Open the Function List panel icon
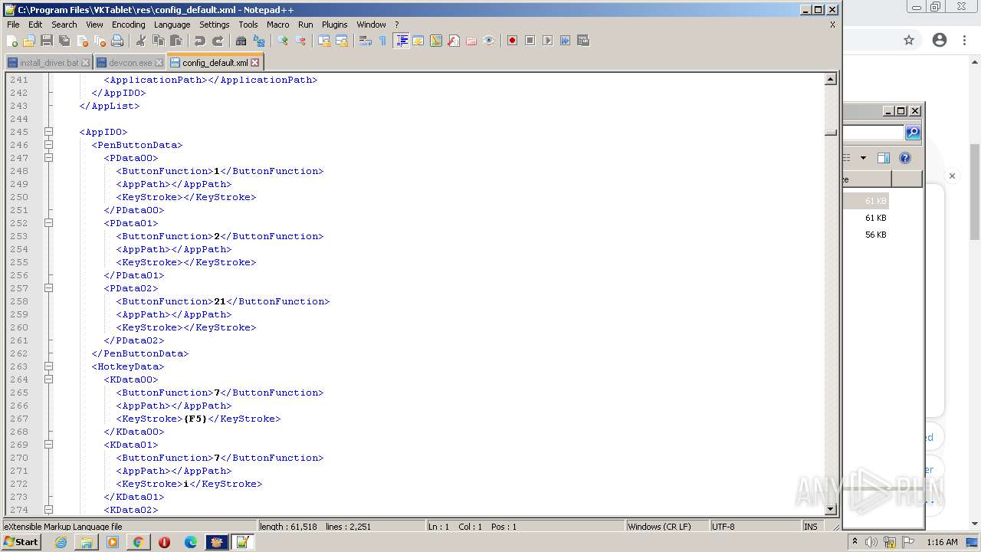Screen dimensions: 981x552 click(453, 41)
